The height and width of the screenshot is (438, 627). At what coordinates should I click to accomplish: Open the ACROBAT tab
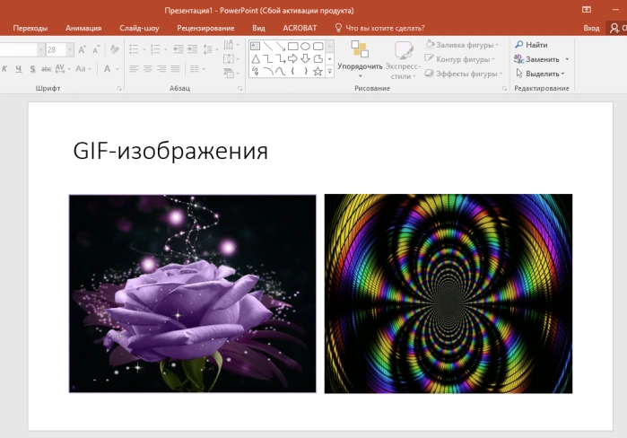[x=300, y=28]
